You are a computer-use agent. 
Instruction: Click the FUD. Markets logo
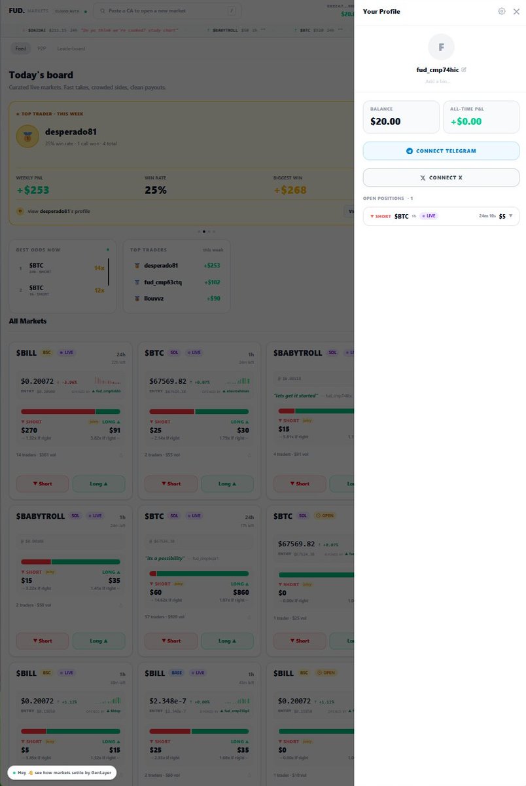click(x=29, y=10)
